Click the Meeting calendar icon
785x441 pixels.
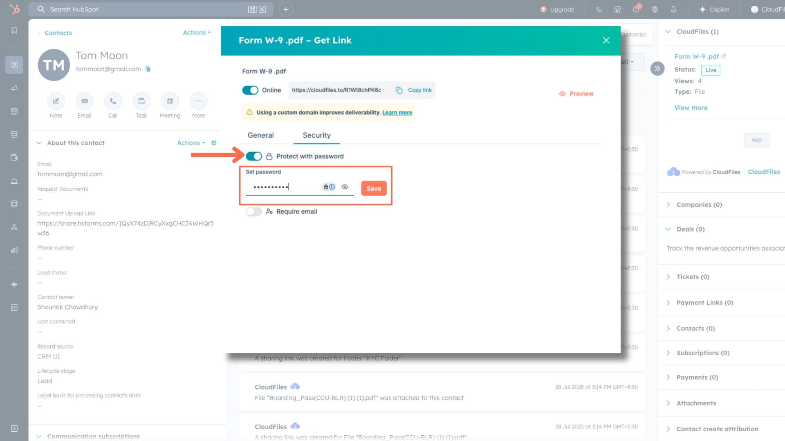(x=170, y=101)
